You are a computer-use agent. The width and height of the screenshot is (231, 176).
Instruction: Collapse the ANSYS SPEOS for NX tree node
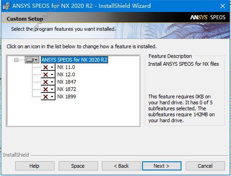[16, 60]
